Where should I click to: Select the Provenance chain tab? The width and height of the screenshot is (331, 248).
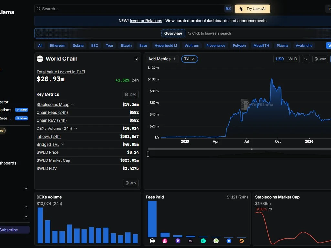click(216, 45)
